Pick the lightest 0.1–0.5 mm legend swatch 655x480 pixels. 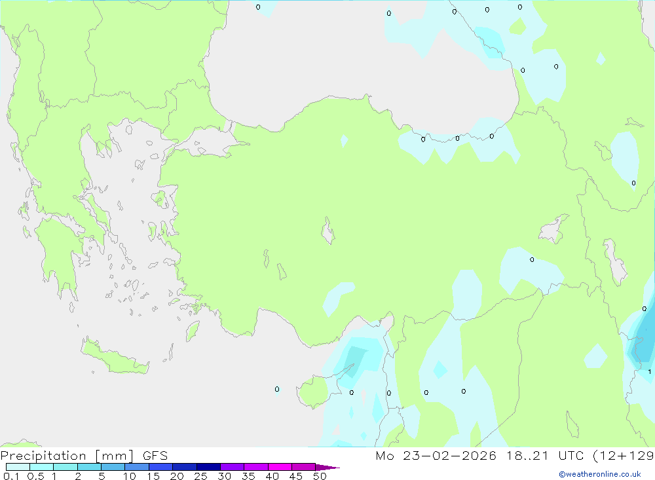pyautogui.click(x=18, y=467)
